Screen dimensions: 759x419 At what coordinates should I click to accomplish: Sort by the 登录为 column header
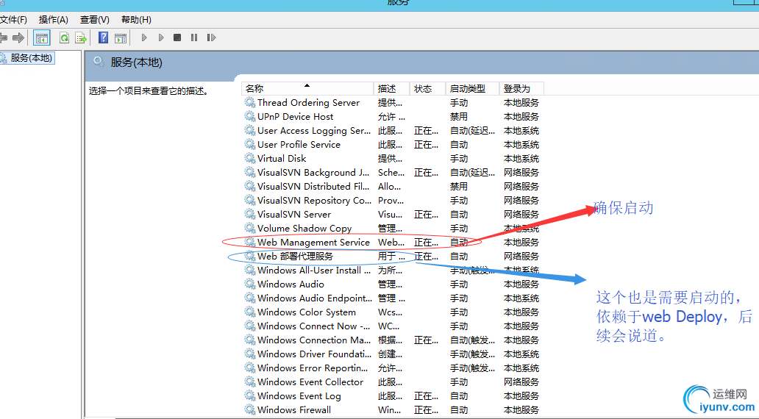522,88
